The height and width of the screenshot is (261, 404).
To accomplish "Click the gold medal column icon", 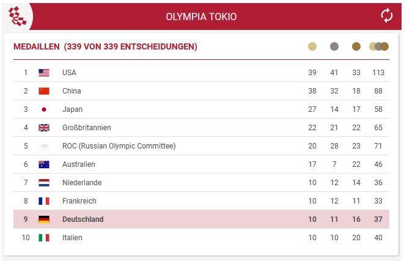I will [x=312, y=46].
